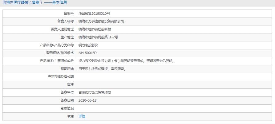The height and width of the screenshot is (124, 275).
Task: Open the 详情 link
Action: (82, 116)
